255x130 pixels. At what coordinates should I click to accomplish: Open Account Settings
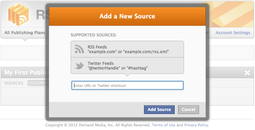pos(233,33)
